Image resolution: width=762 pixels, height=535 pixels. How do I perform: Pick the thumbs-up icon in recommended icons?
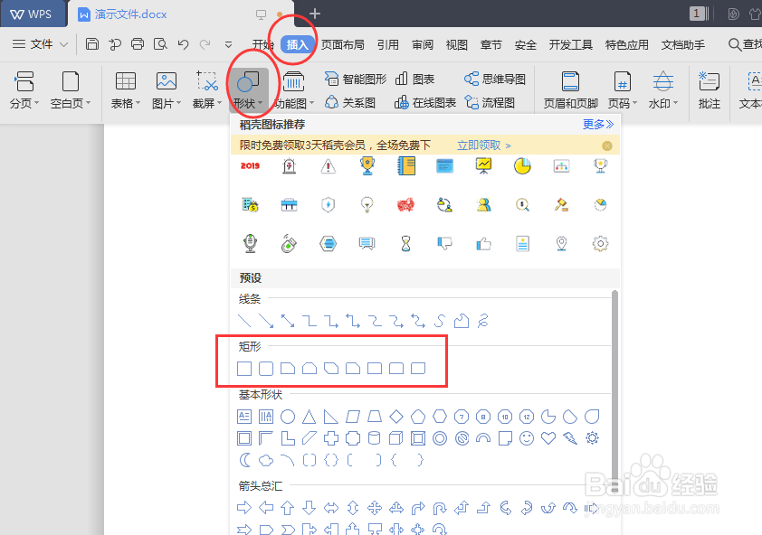point(483,243)
